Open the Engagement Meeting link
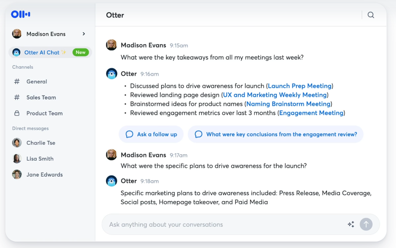Viewport: 396px width, 248px height. tap(311, 113)
